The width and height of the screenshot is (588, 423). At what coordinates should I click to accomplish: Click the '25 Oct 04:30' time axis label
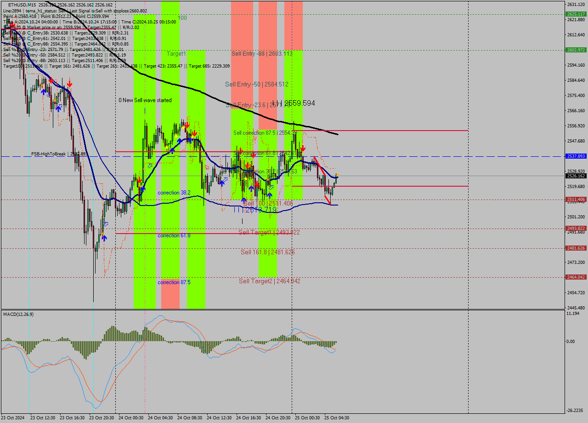pos(337,418)
